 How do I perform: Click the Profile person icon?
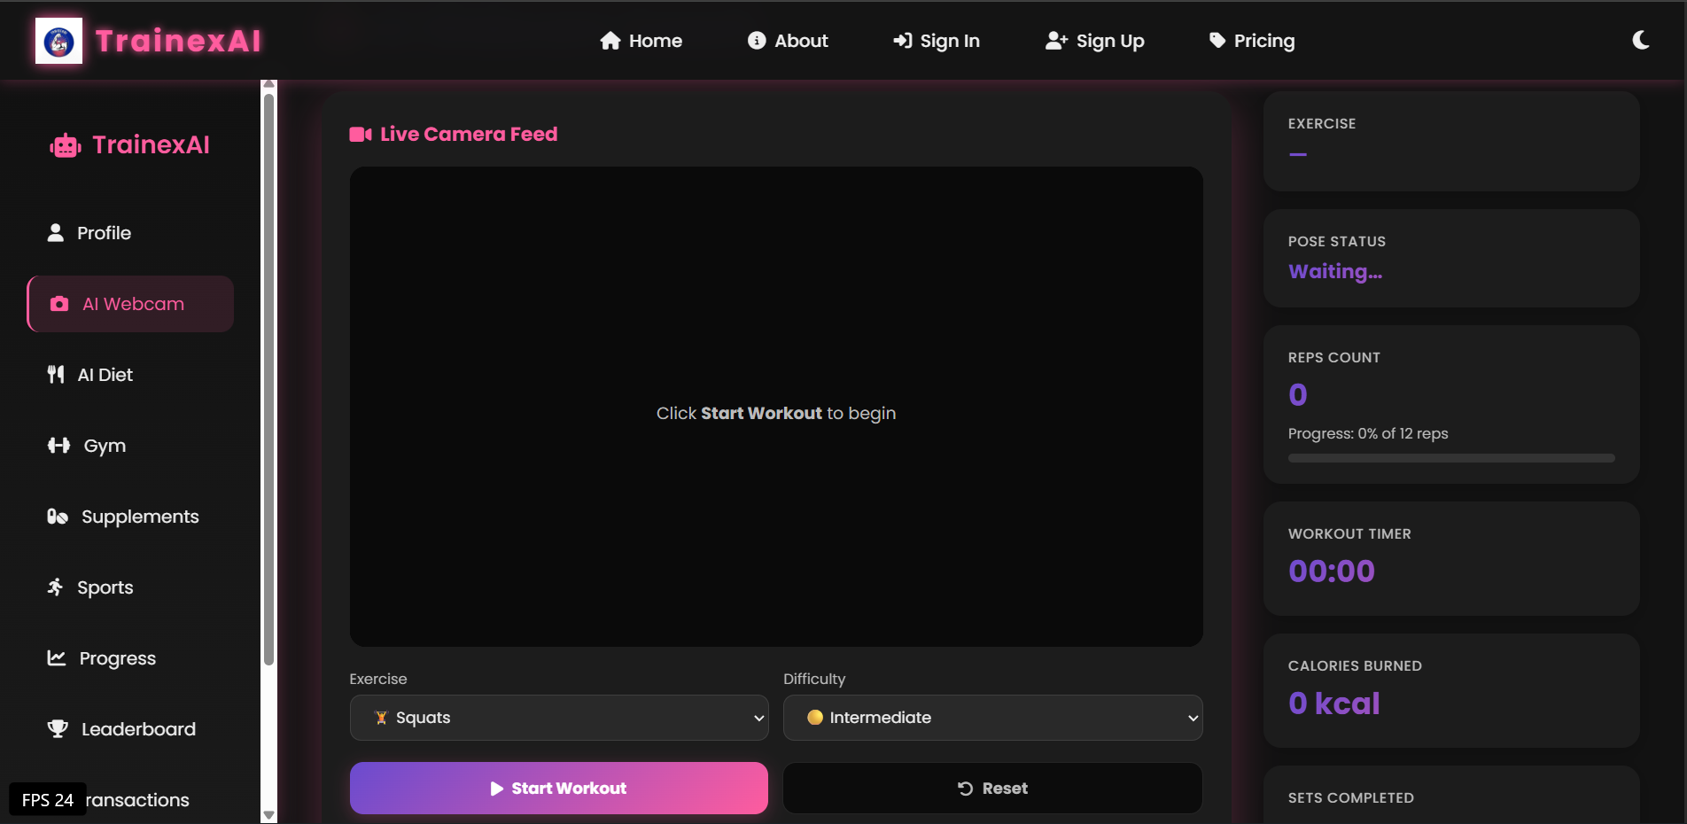pyautogui.click(x=56, y=232)
